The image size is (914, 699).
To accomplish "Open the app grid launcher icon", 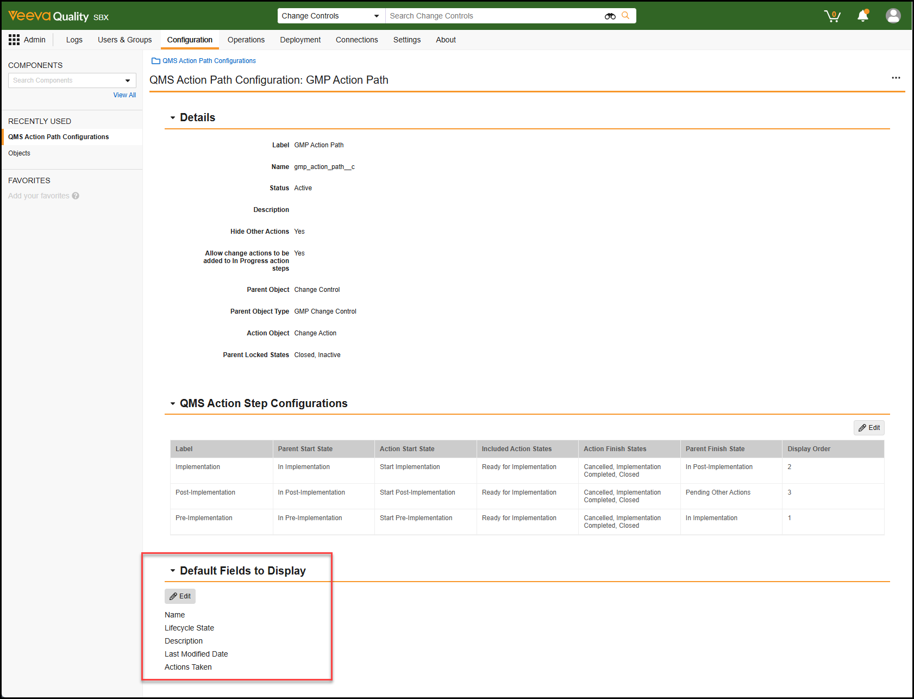I will pos(14,40).
